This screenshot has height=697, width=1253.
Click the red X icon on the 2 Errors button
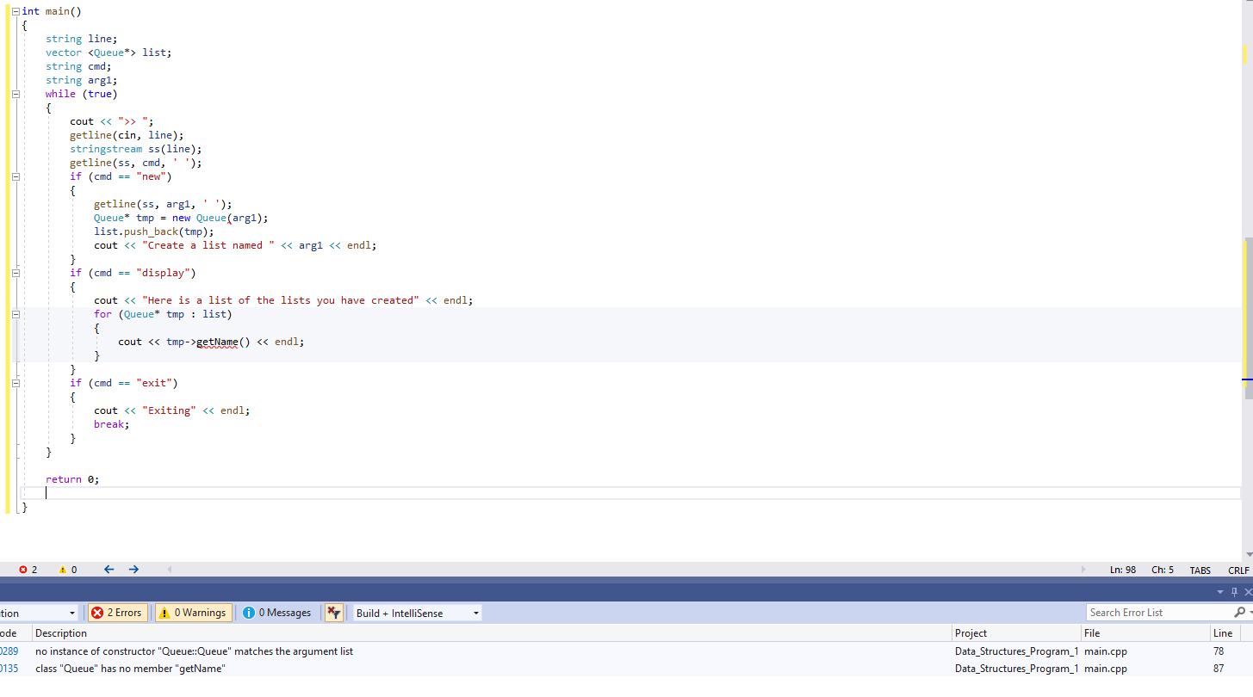pos(98,613)
